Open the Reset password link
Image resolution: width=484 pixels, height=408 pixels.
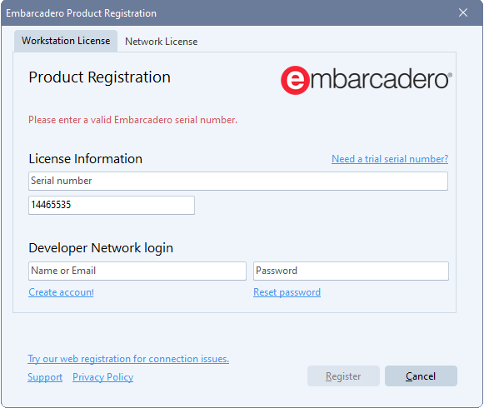[287, 292]
